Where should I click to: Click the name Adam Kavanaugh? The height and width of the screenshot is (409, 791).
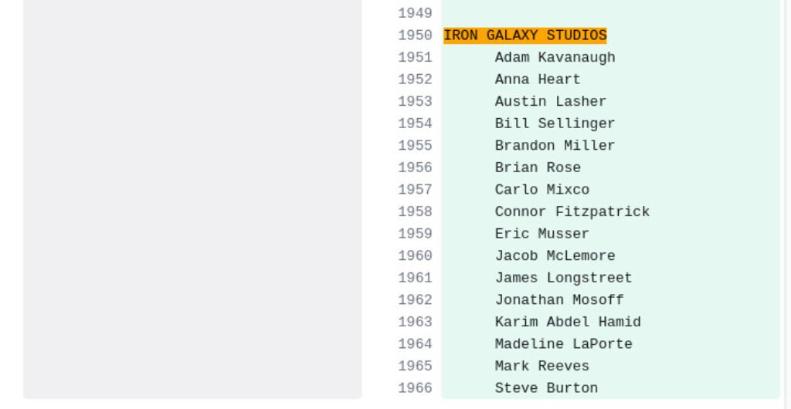pos(555,58)
